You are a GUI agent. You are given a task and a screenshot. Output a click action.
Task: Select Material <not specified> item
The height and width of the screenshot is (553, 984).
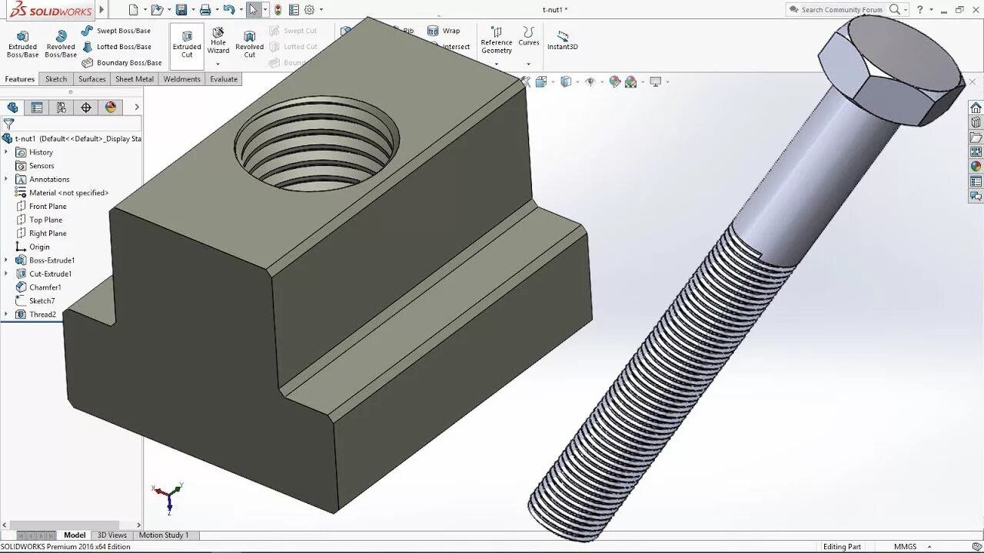point(62,193)
